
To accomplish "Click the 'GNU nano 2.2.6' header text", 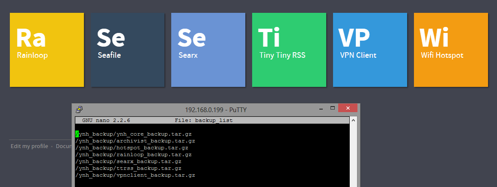I will [x=106, y=120].
